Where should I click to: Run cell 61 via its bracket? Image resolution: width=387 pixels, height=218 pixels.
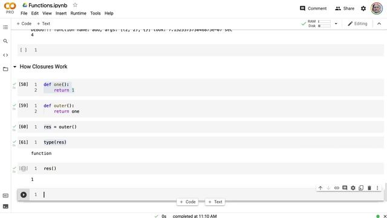[24, 142]
